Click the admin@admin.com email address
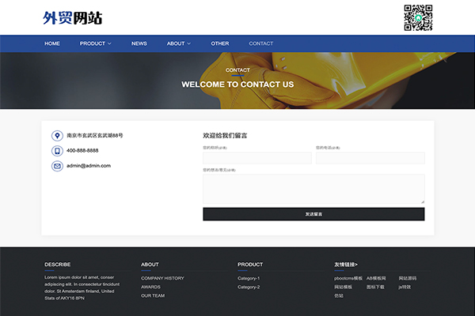This screenshot has width=475, height=316. [x=89, y=166]
